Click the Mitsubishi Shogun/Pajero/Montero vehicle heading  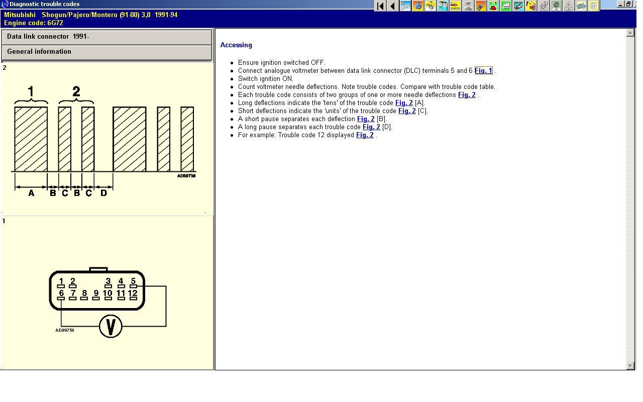pyautogui.click(x=91, y=15)
